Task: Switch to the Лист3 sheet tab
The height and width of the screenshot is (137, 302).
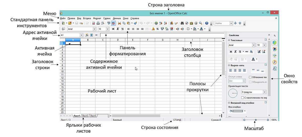Action: coord(93,116)
